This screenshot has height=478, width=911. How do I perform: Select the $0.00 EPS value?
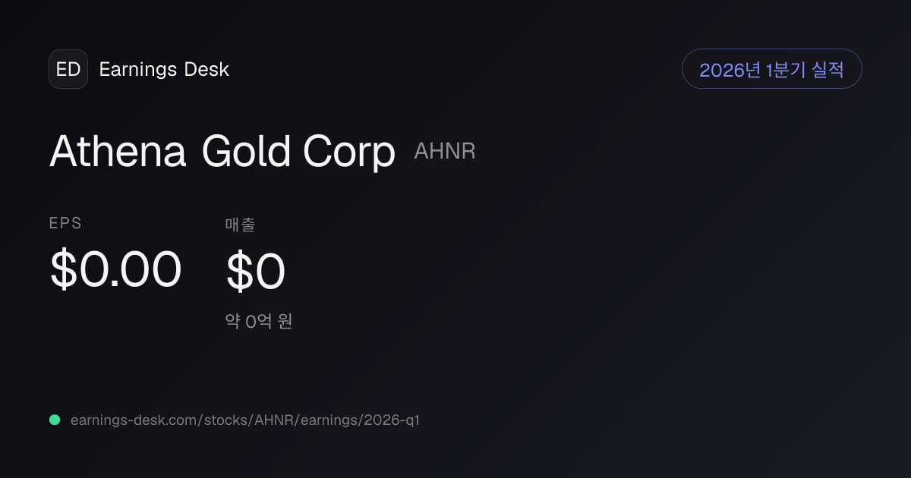(x=115, y=269)
